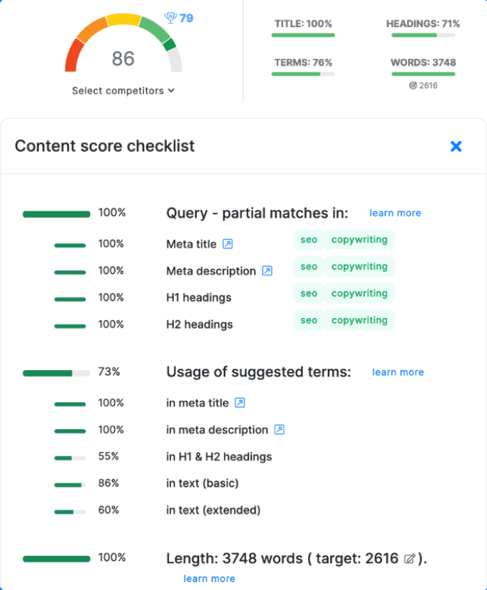
Task: Select the 'seo' tag beside H2 headings
Action: (308, 320)
